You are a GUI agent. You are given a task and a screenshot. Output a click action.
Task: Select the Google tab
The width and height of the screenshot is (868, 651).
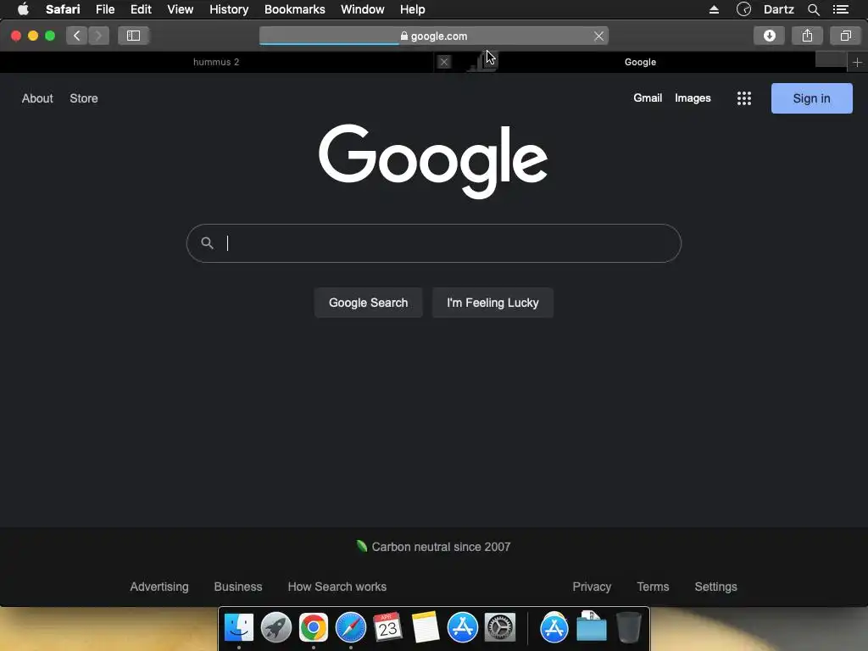tap(641, 62)
